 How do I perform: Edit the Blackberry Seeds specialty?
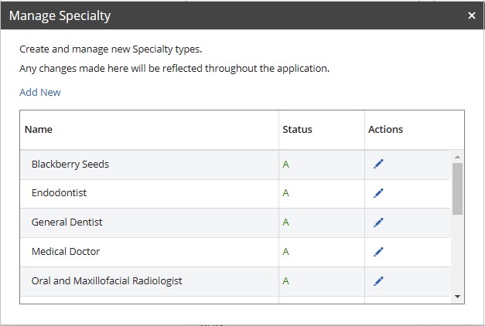378,164
